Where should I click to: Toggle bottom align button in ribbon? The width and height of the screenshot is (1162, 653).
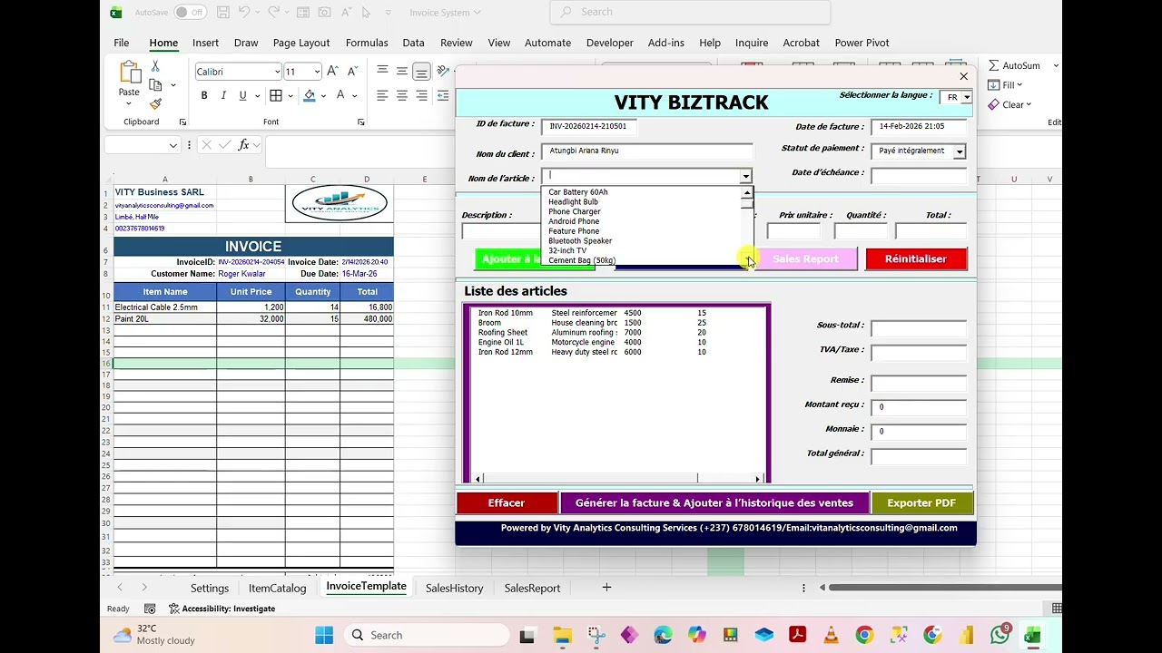(421, 72)
